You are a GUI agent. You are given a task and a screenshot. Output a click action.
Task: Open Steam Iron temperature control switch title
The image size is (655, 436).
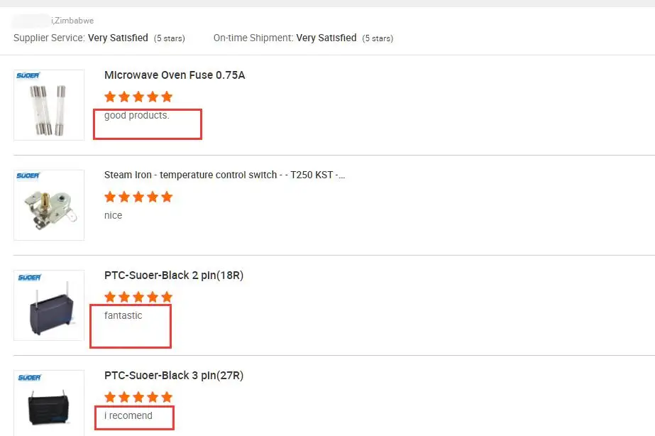[x=224, y=175]
